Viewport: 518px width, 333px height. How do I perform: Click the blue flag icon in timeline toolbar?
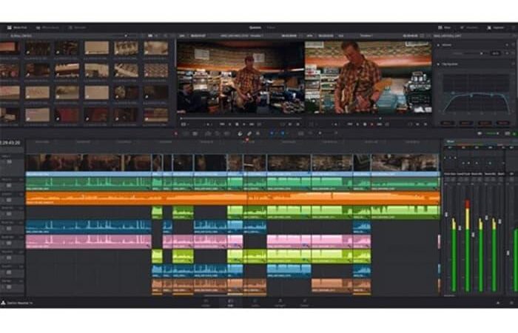tap(271, 133)
